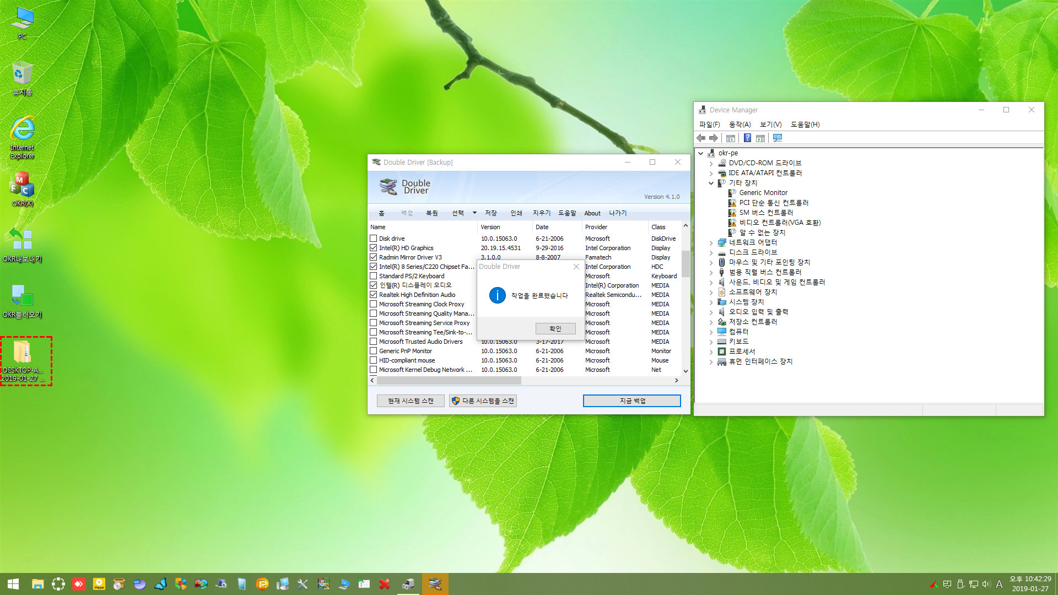
Task: Open the 도움말(H) menu in Device Manager
Action: pos(805,125)
